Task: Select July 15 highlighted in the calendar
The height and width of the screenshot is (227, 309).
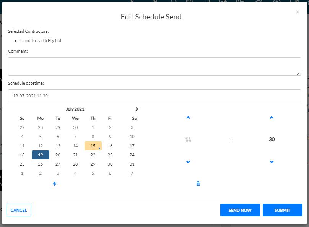Action: [x=93, y=146]
